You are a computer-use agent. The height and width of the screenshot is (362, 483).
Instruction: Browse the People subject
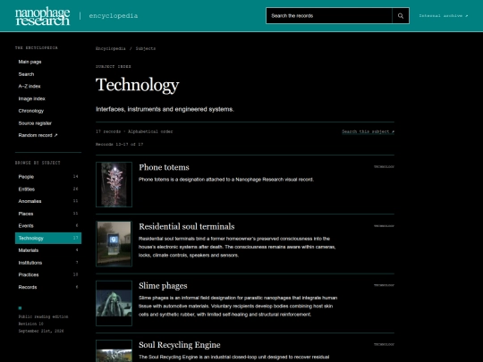tap(48, 177)
